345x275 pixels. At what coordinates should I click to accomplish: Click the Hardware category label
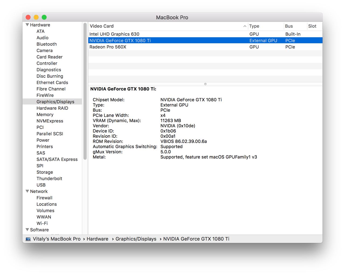tap(40, 25)
